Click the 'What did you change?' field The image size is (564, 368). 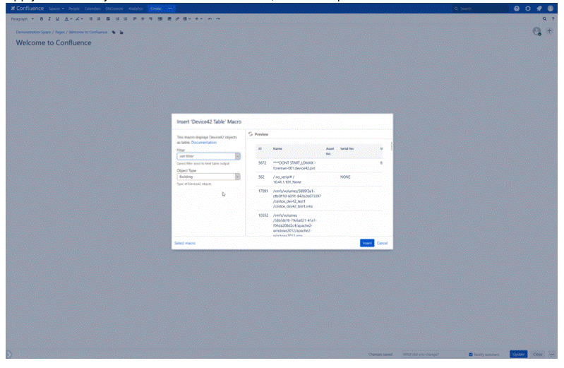pyautogui.click(x=431, y=354)
